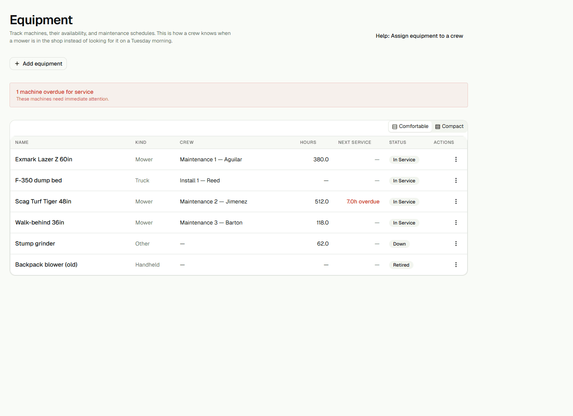The width and height of the screenshot is (573, 416).
Task: Select the Backpack blower (old) name
Action: (46, 265)
